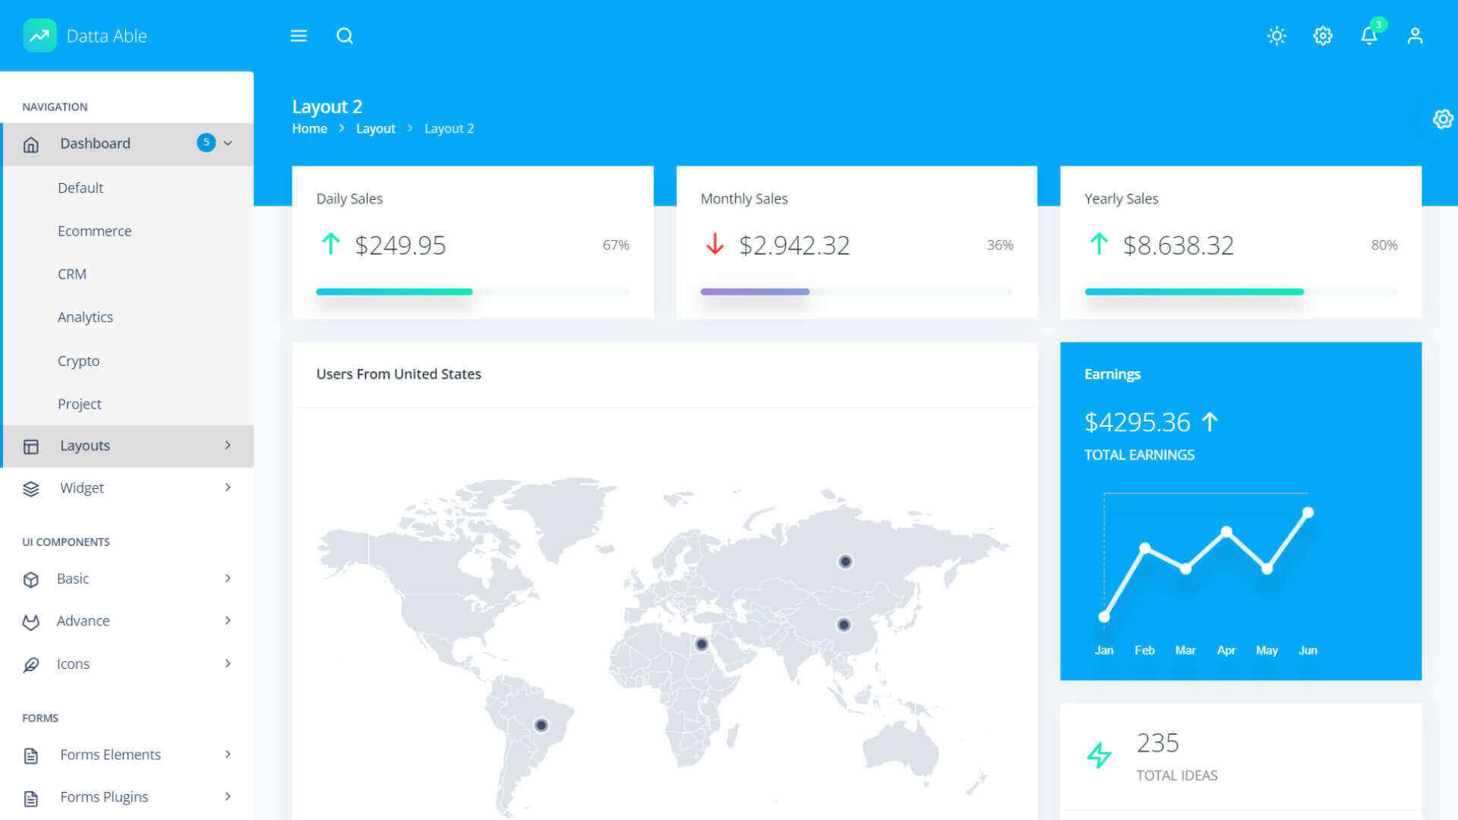Click the Advance gitlab icon

click(x=31, y=622)
